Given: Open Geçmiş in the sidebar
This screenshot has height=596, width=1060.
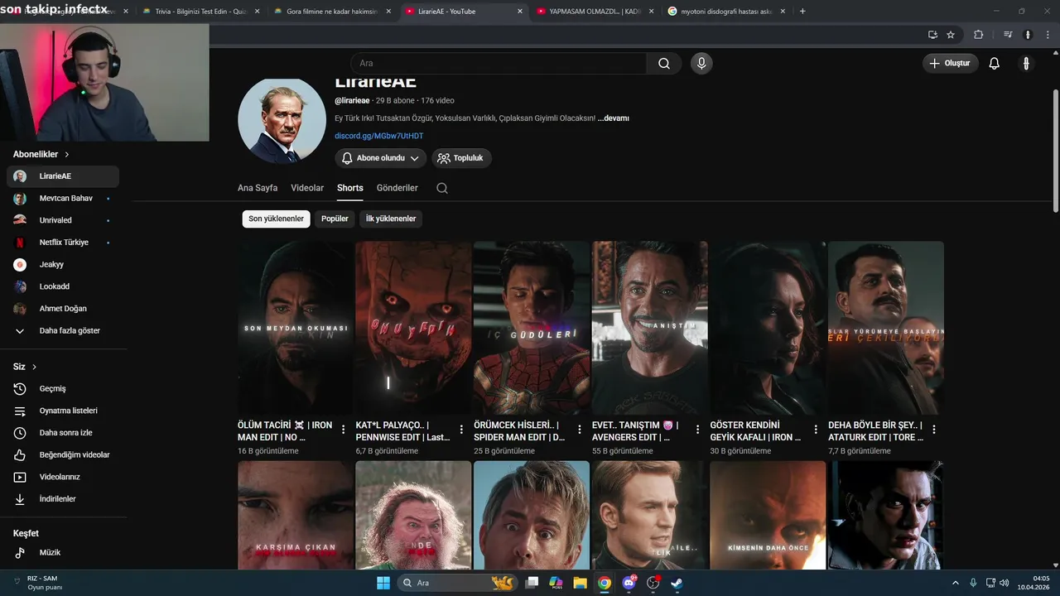Looking at the screenshot, I should pos(63,389).
